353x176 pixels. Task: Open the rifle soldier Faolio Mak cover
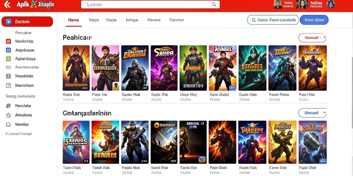click(x=135, y=142)
